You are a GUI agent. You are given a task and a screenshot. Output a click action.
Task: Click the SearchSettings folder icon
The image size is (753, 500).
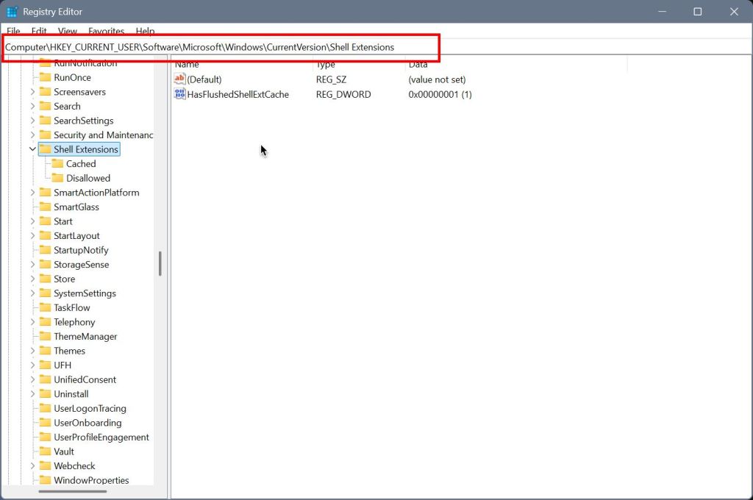pos(45,121)
